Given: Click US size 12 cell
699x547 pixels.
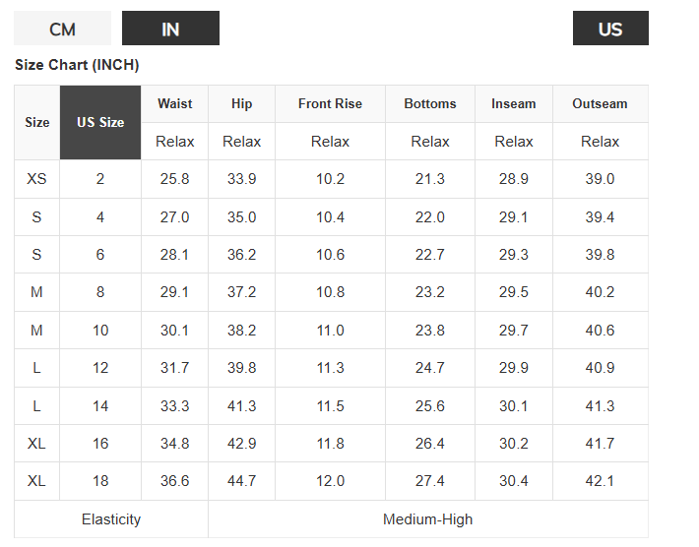Looking at the screenshot, I should pos(100,368).
